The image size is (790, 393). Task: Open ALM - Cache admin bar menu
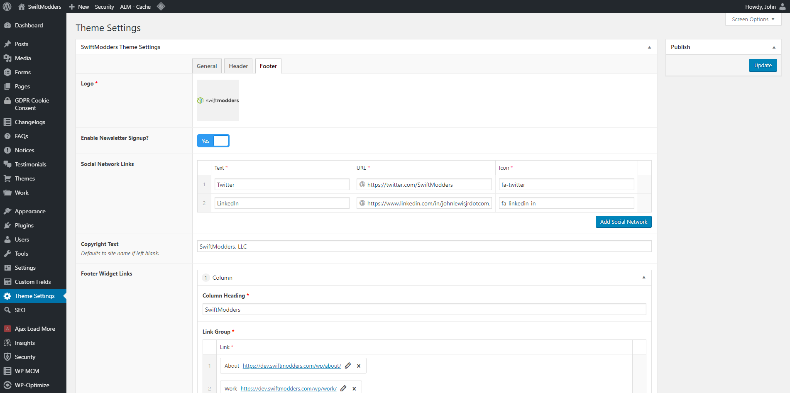click(135, 7)
